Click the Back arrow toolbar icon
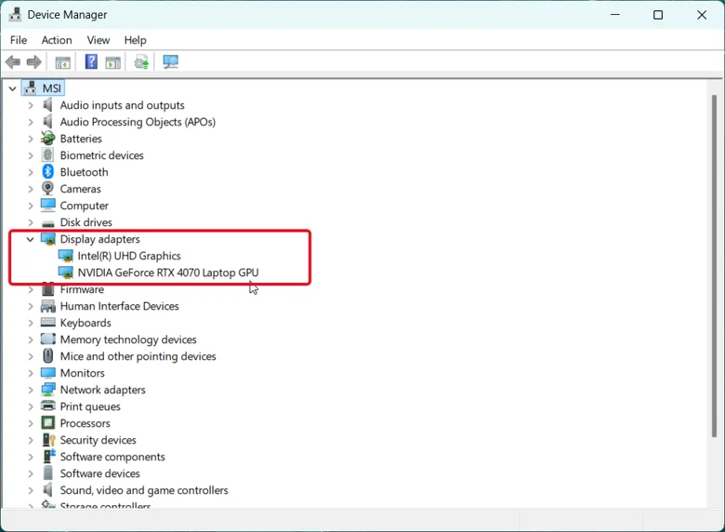 (13, 61)
